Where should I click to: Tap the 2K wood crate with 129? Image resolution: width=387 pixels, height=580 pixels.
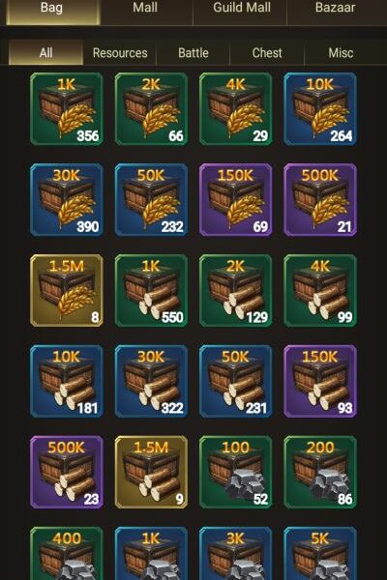(x=235, y=290)
